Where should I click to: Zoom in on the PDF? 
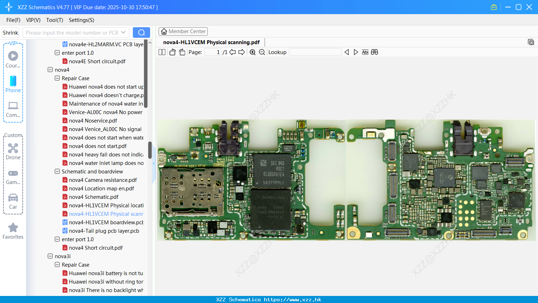(x=253, y=52)
